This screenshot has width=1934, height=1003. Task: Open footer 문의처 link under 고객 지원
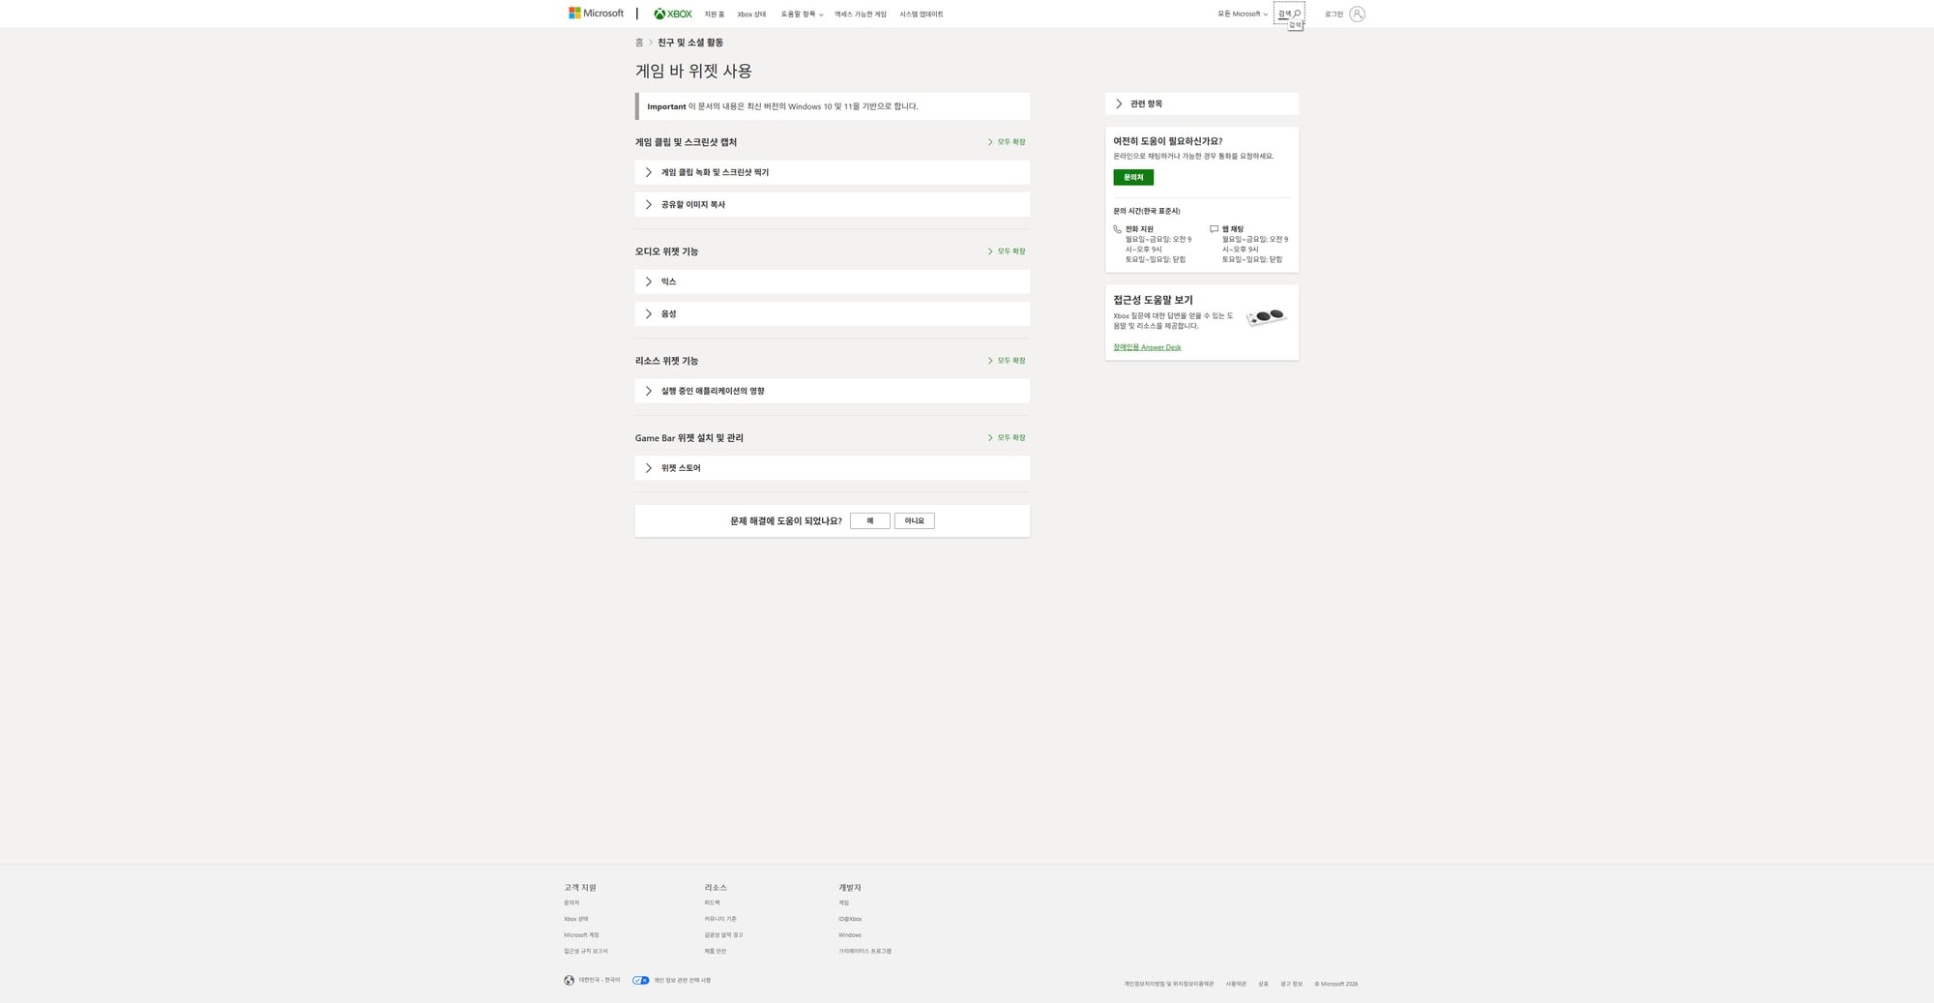(571, 903)
